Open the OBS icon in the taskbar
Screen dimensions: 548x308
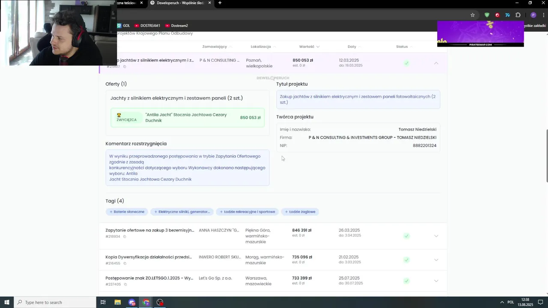(x=160, y=302)
